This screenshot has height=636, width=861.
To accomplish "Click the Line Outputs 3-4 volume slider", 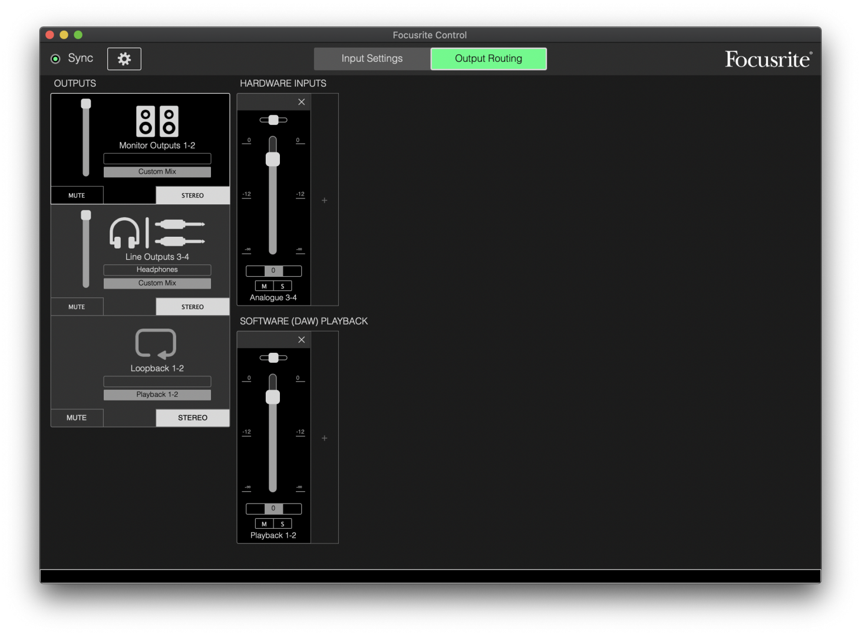I will click(x=86, y=249).
